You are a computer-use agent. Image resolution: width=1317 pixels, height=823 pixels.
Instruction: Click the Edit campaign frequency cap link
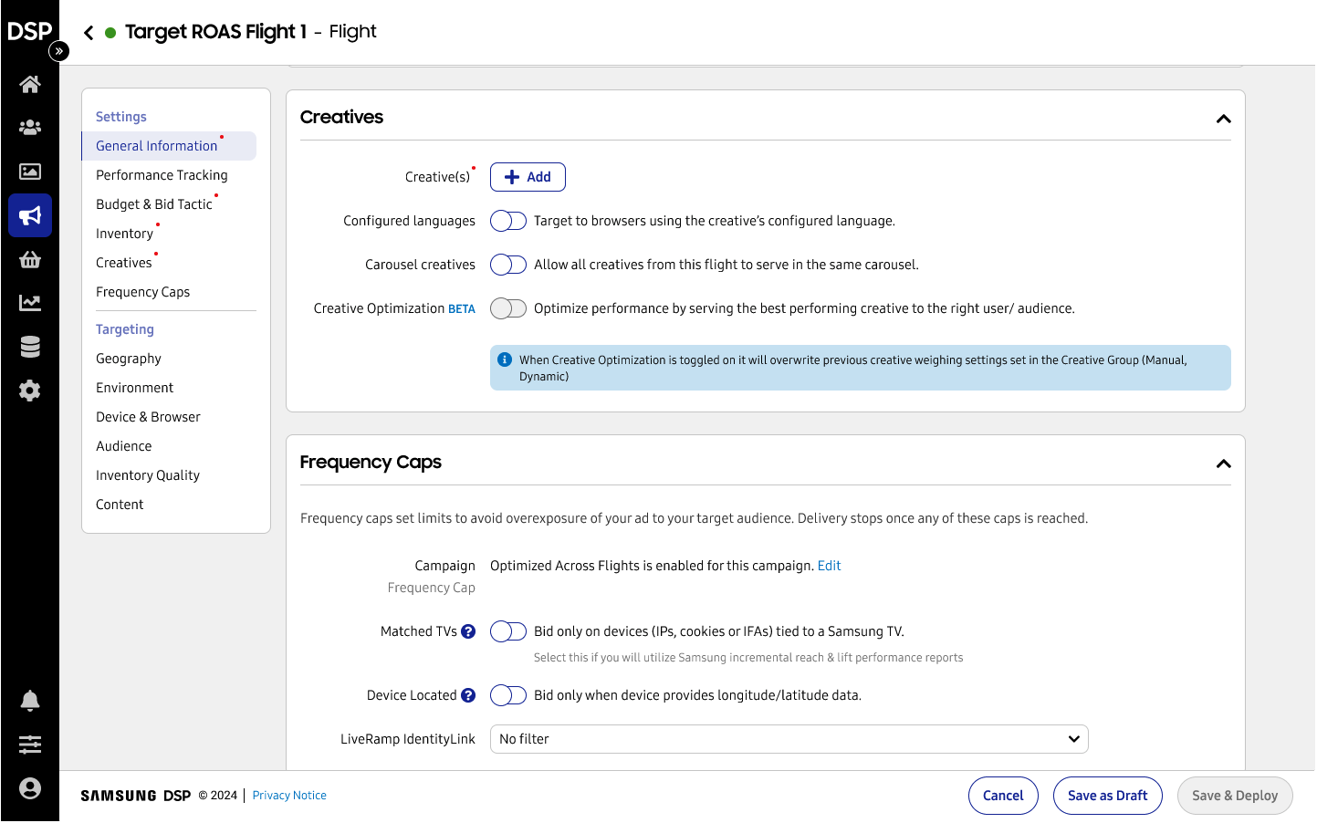click(x=829, y=566)
